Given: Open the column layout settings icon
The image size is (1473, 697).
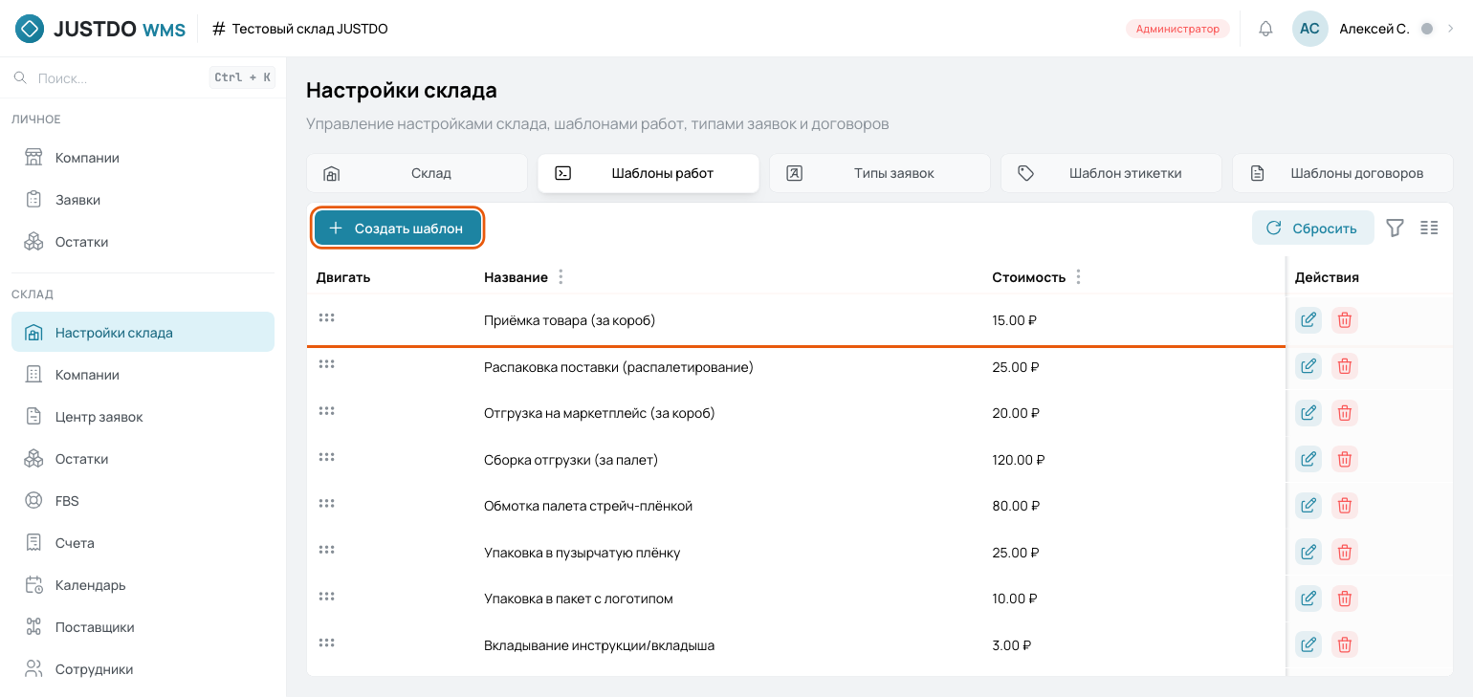Looking at the screenshot, I should [1429, 228].
